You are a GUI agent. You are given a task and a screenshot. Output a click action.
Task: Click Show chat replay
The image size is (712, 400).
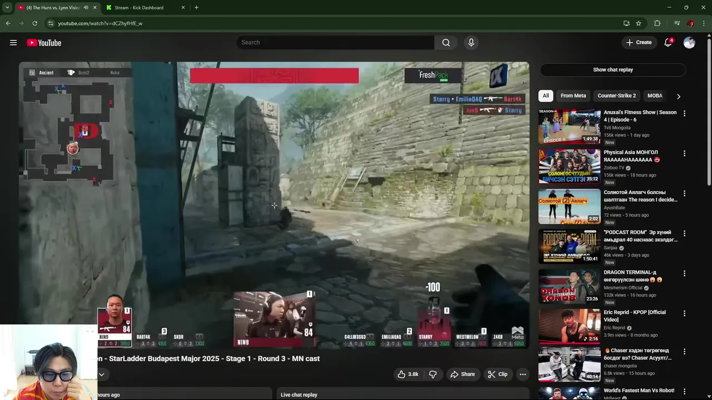612,69
